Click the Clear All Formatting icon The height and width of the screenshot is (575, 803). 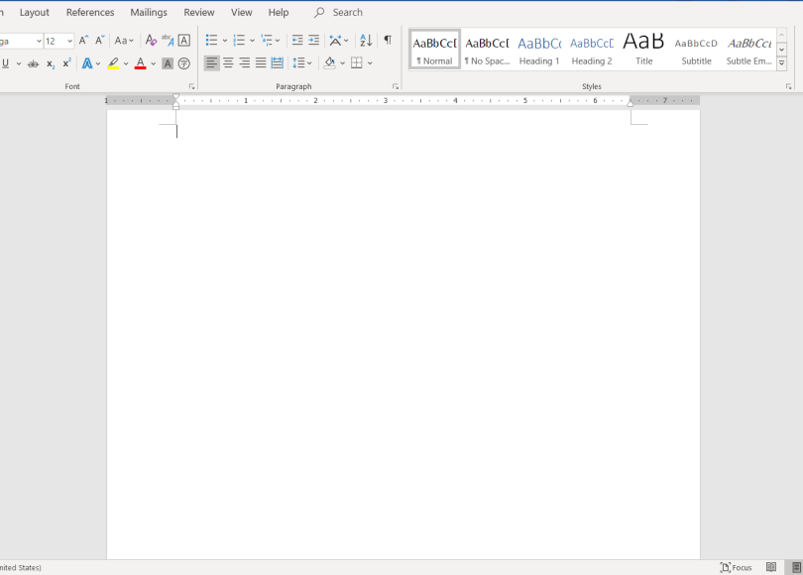151,41
